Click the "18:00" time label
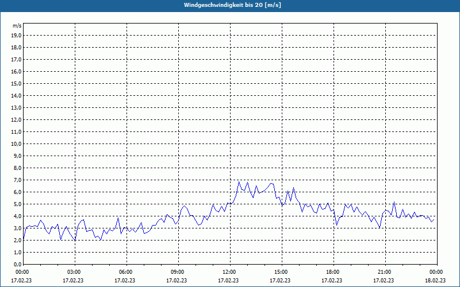460x287 pixels. click(x=333, y=272)
